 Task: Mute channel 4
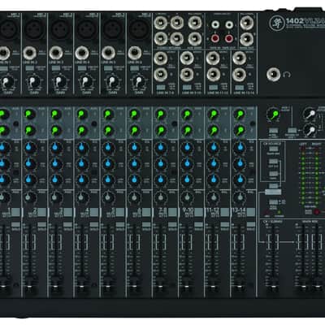point(94,212)
